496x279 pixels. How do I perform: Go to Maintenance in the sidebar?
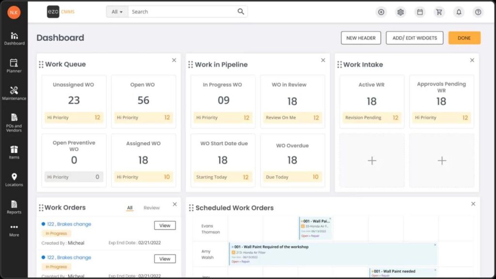pos(14,93)
